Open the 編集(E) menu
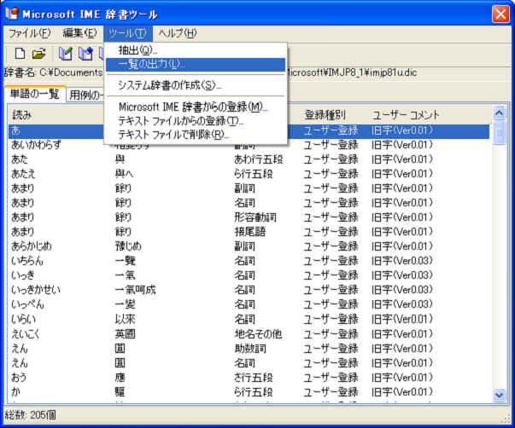The image size is (515, 428). tap(79, 33)
